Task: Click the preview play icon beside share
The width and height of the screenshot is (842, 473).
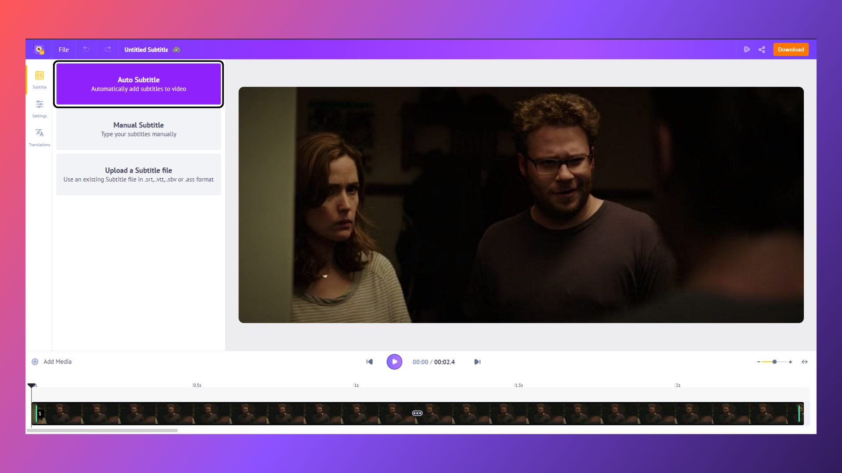Action: (x=746, y=49)
